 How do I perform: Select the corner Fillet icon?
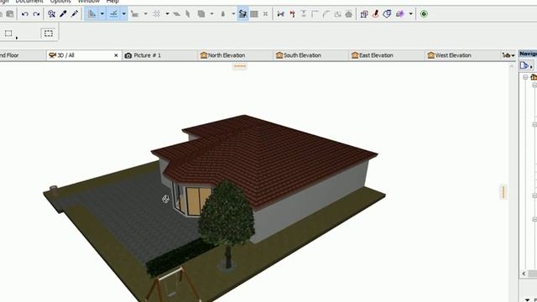click(x=315, y=14)
